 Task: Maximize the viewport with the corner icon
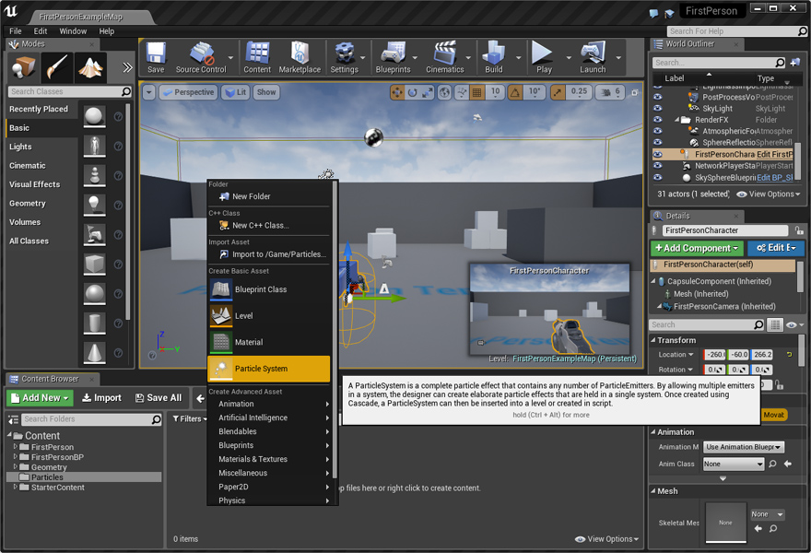(635, 92)
